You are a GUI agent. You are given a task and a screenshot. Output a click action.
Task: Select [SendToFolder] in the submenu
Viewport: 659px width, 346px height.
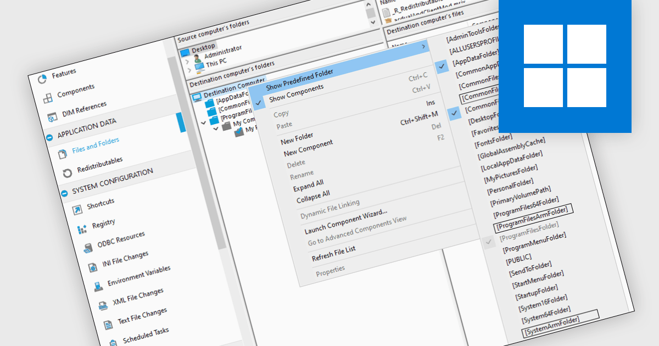click(x=530, y=270)
